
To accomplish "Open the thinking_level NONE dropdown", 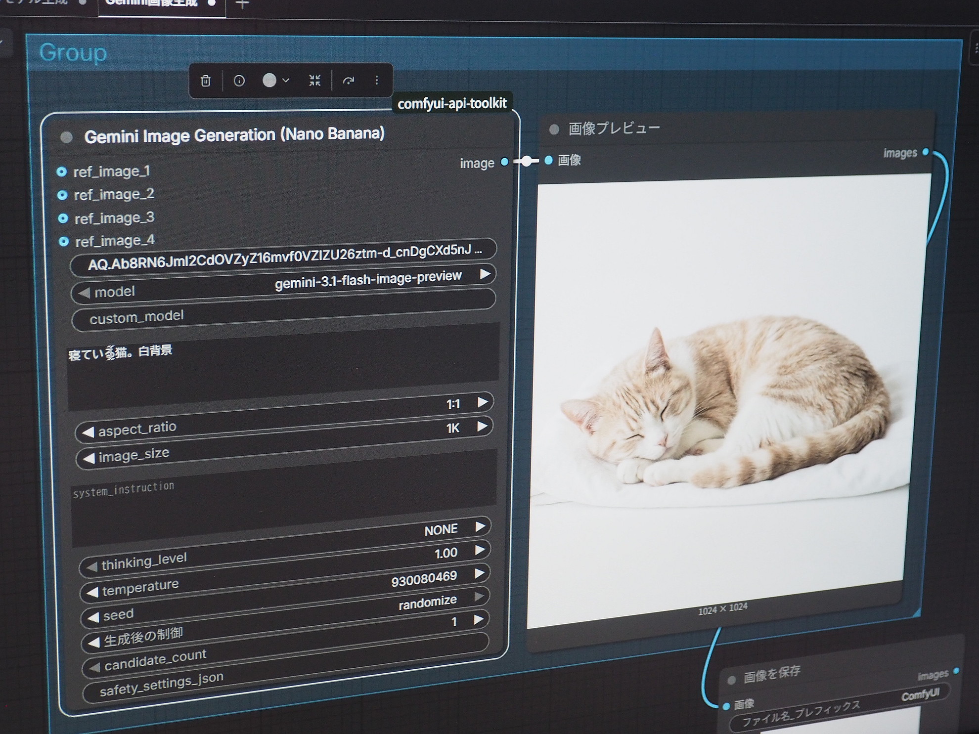I will pyautogui.click(x=441, y=530).
